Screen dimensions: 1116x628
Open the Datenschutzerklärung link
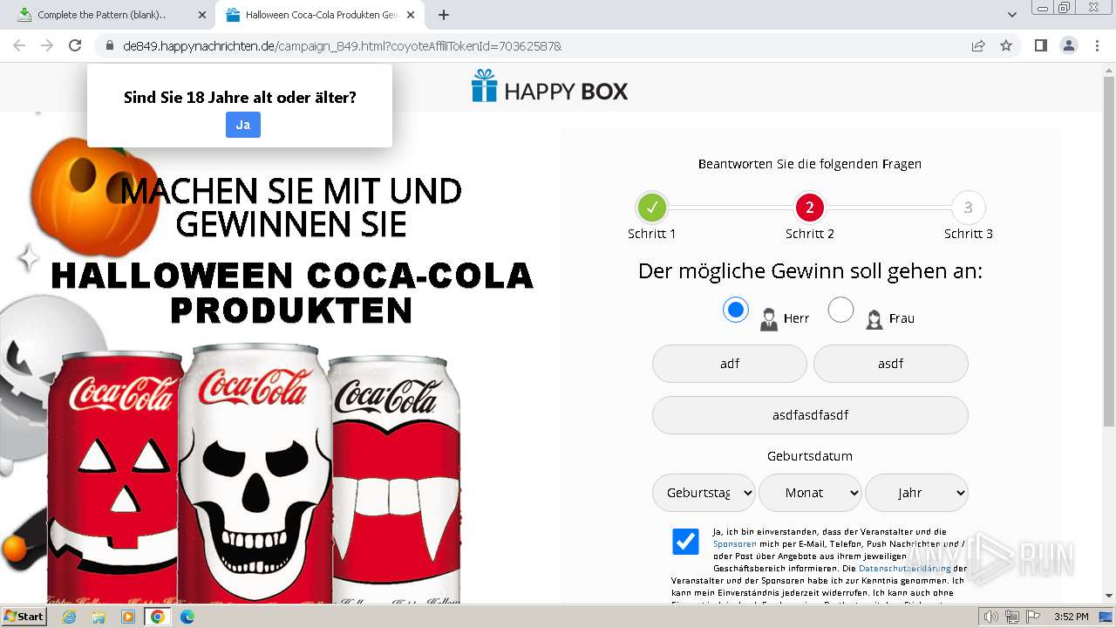pyautogui.click(x=905, y=568)
